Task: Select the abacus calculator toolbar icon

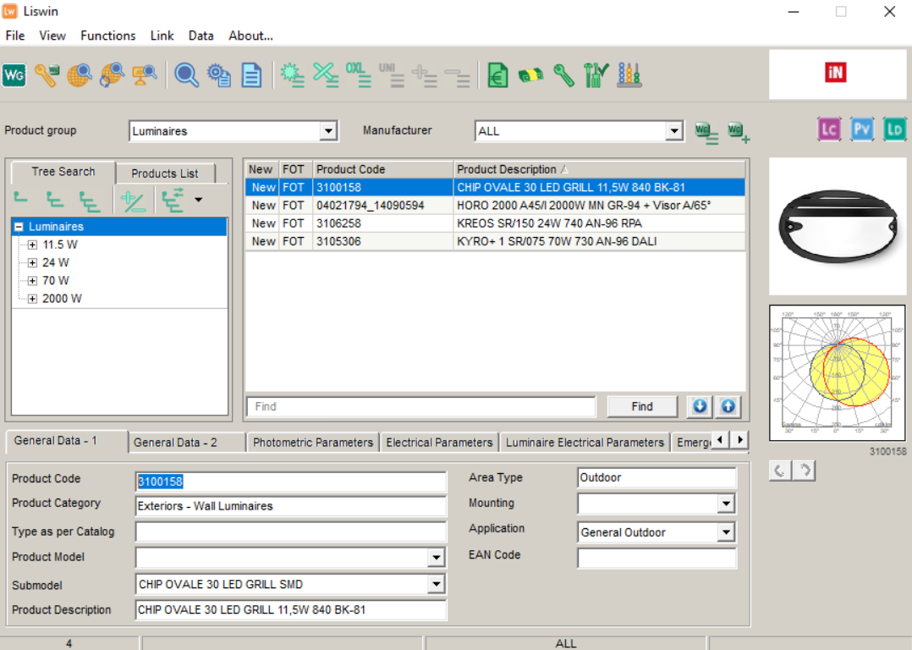Action: (x=629, y=75)
